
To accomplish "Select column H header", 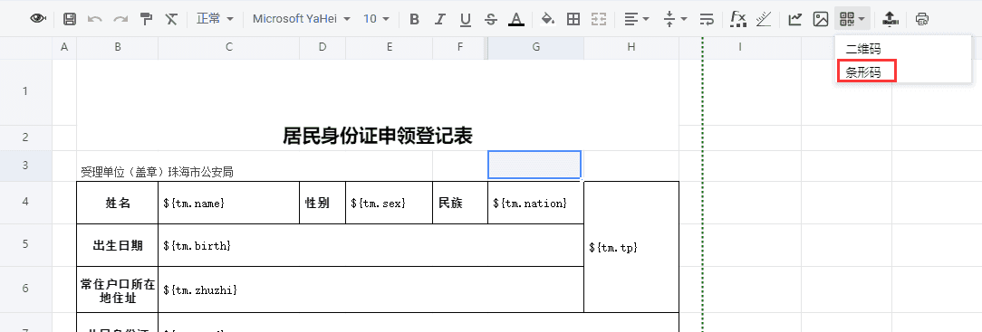I will (x=631, y=47).
